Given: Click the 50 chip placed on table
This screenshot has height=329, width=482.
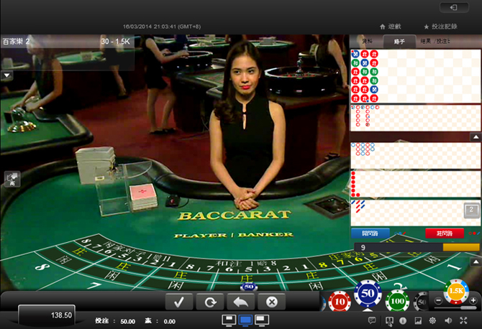Looking at the screenshot, I should [248, 287].
